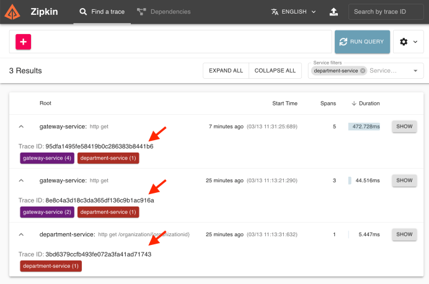Click the language translate icon
Viewport: 429px width, 284px height.
coord(275,12)
